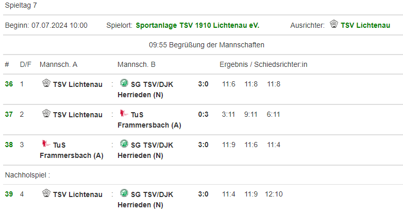Click the 3:0 result of match 39
This screenshot has width=403, height=214.
[203, 194]
